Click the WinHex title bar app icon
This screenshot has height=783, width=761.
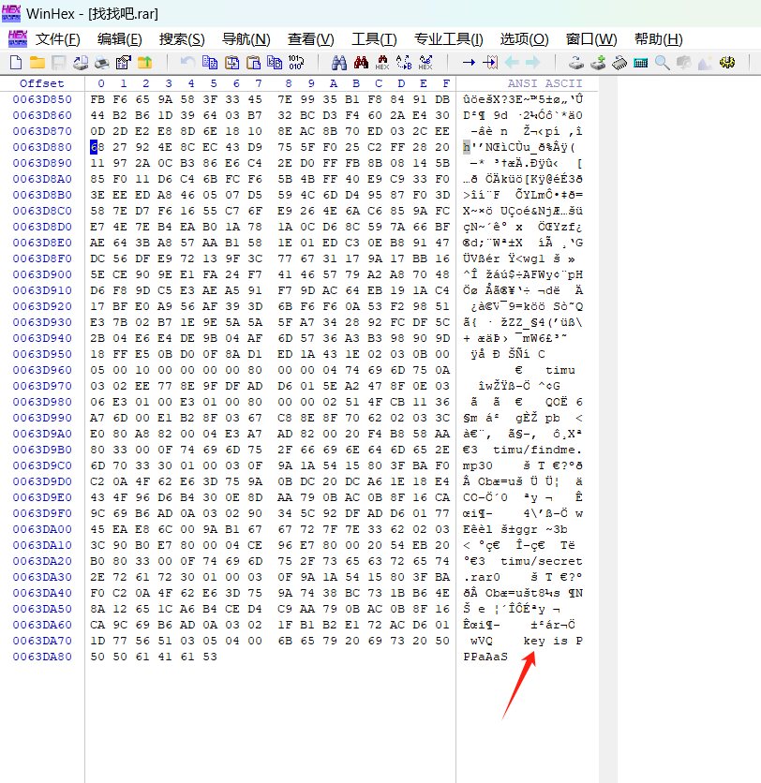(x=11, y=13)
